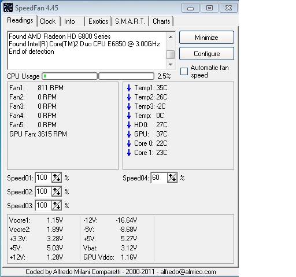
Task: Click the Speed03 value field
Action: pos(43,205)
